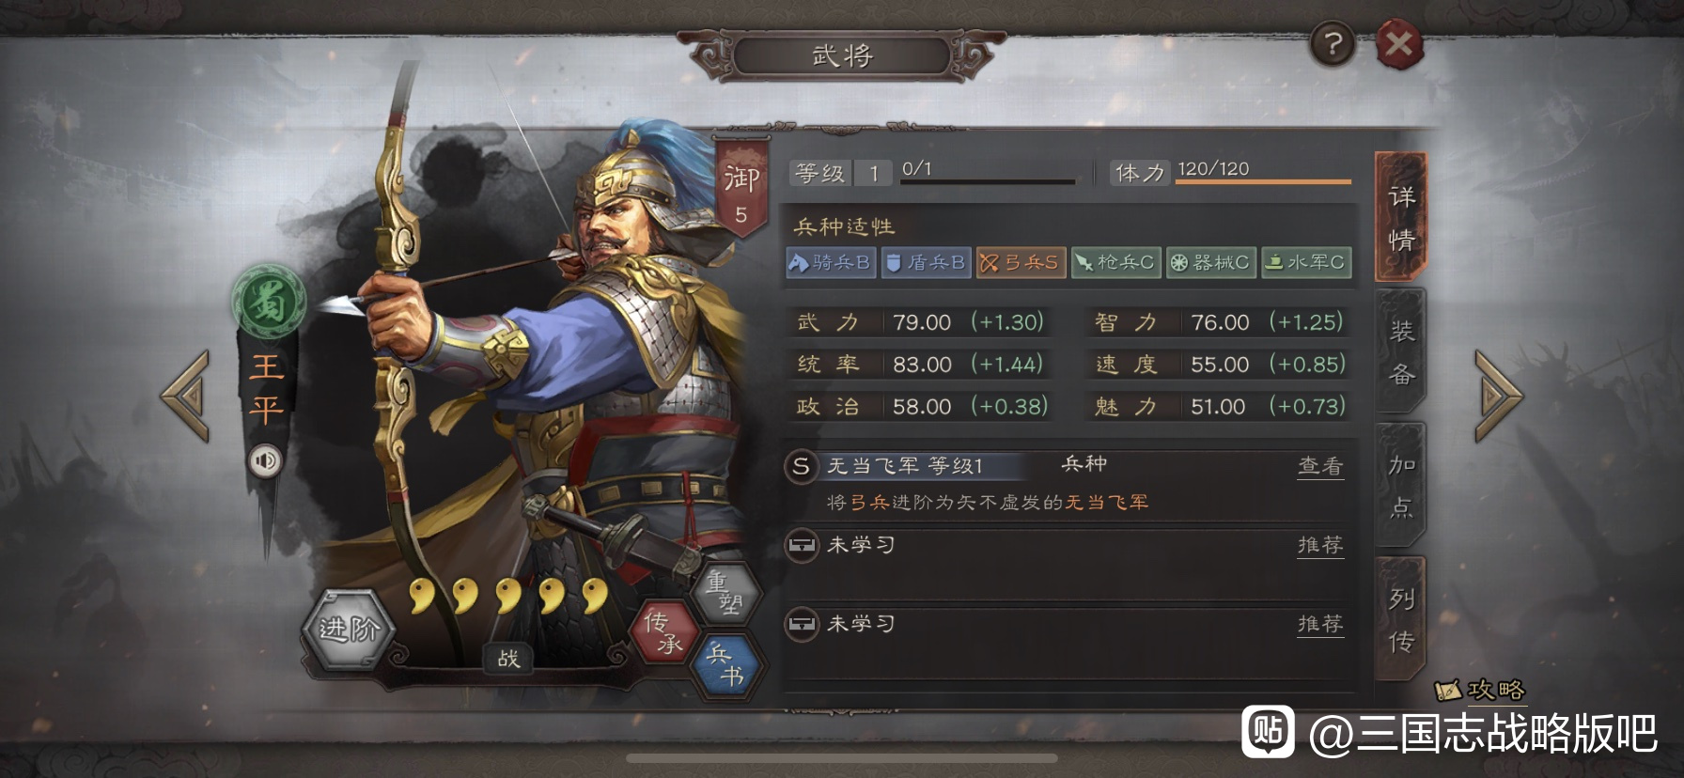Click the question mark help icon
Image resolution: width=1684 pixels, height=778 pixels.
pyautogui.click(x=1333, y=43)
